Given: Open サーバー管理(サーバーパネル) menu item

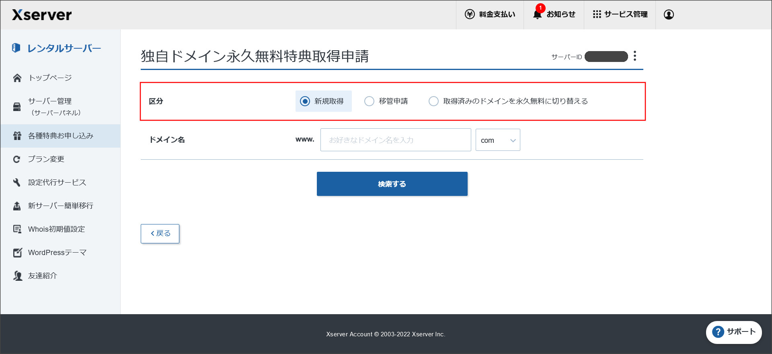Looking at the screenshot, I should coord(60,107).
